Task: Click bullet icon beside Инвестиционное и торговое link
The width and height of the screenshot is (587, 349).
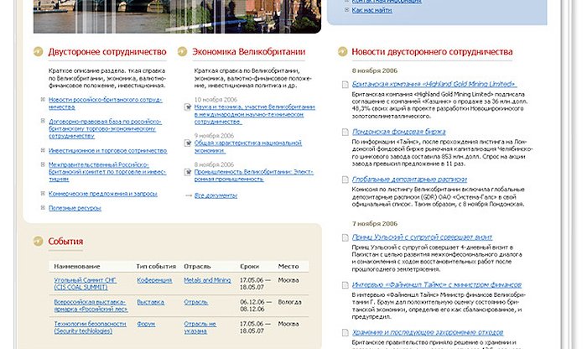Action: (x=43, y=150)
